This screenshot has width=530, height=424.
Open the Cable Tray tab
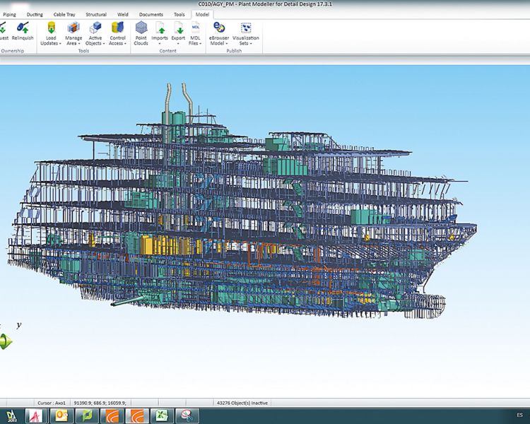(x=64, y=15)
